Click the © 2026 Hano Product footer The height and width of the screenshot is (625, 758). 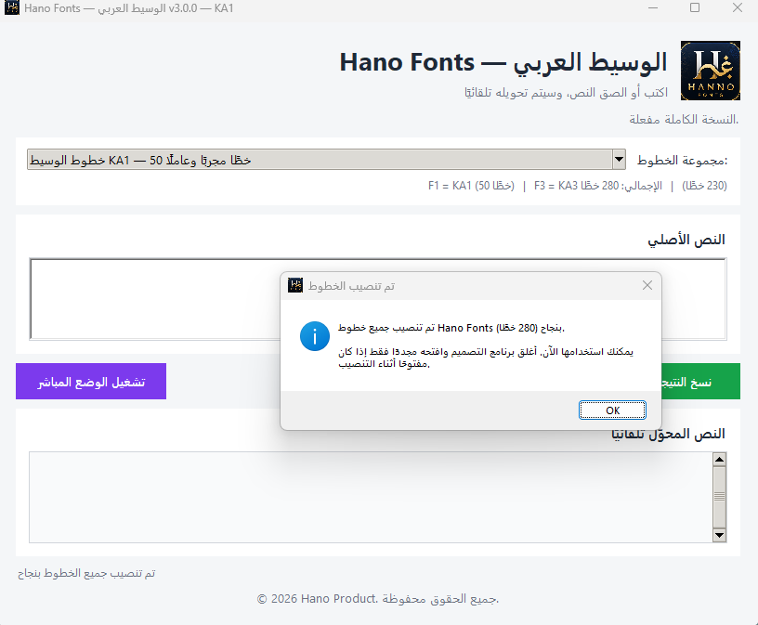click(377, 599)
